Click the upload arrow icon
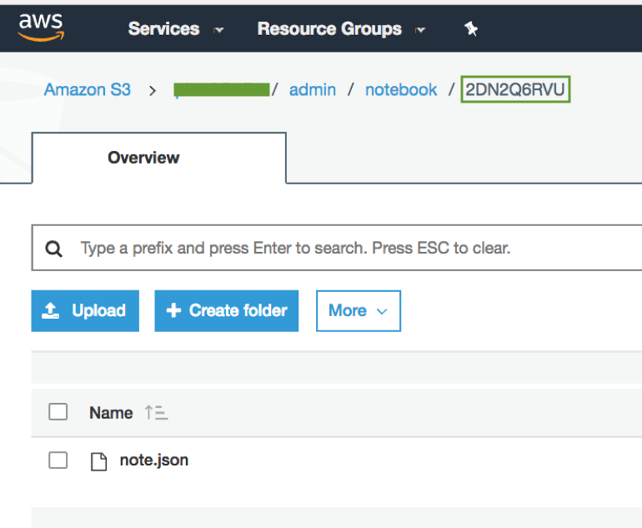The image size is (642, 528). click(x=51, y=311)
